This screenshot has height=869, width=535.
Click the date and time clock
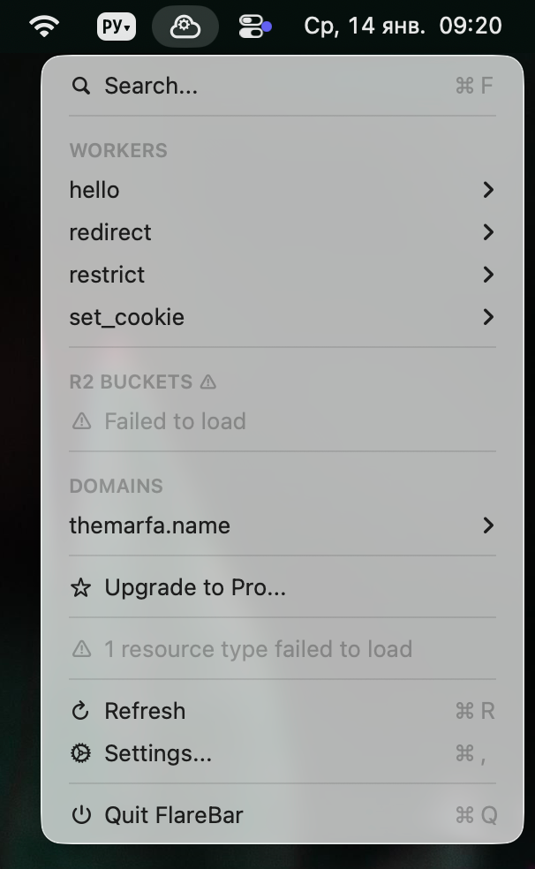click(x=403, y=26)
